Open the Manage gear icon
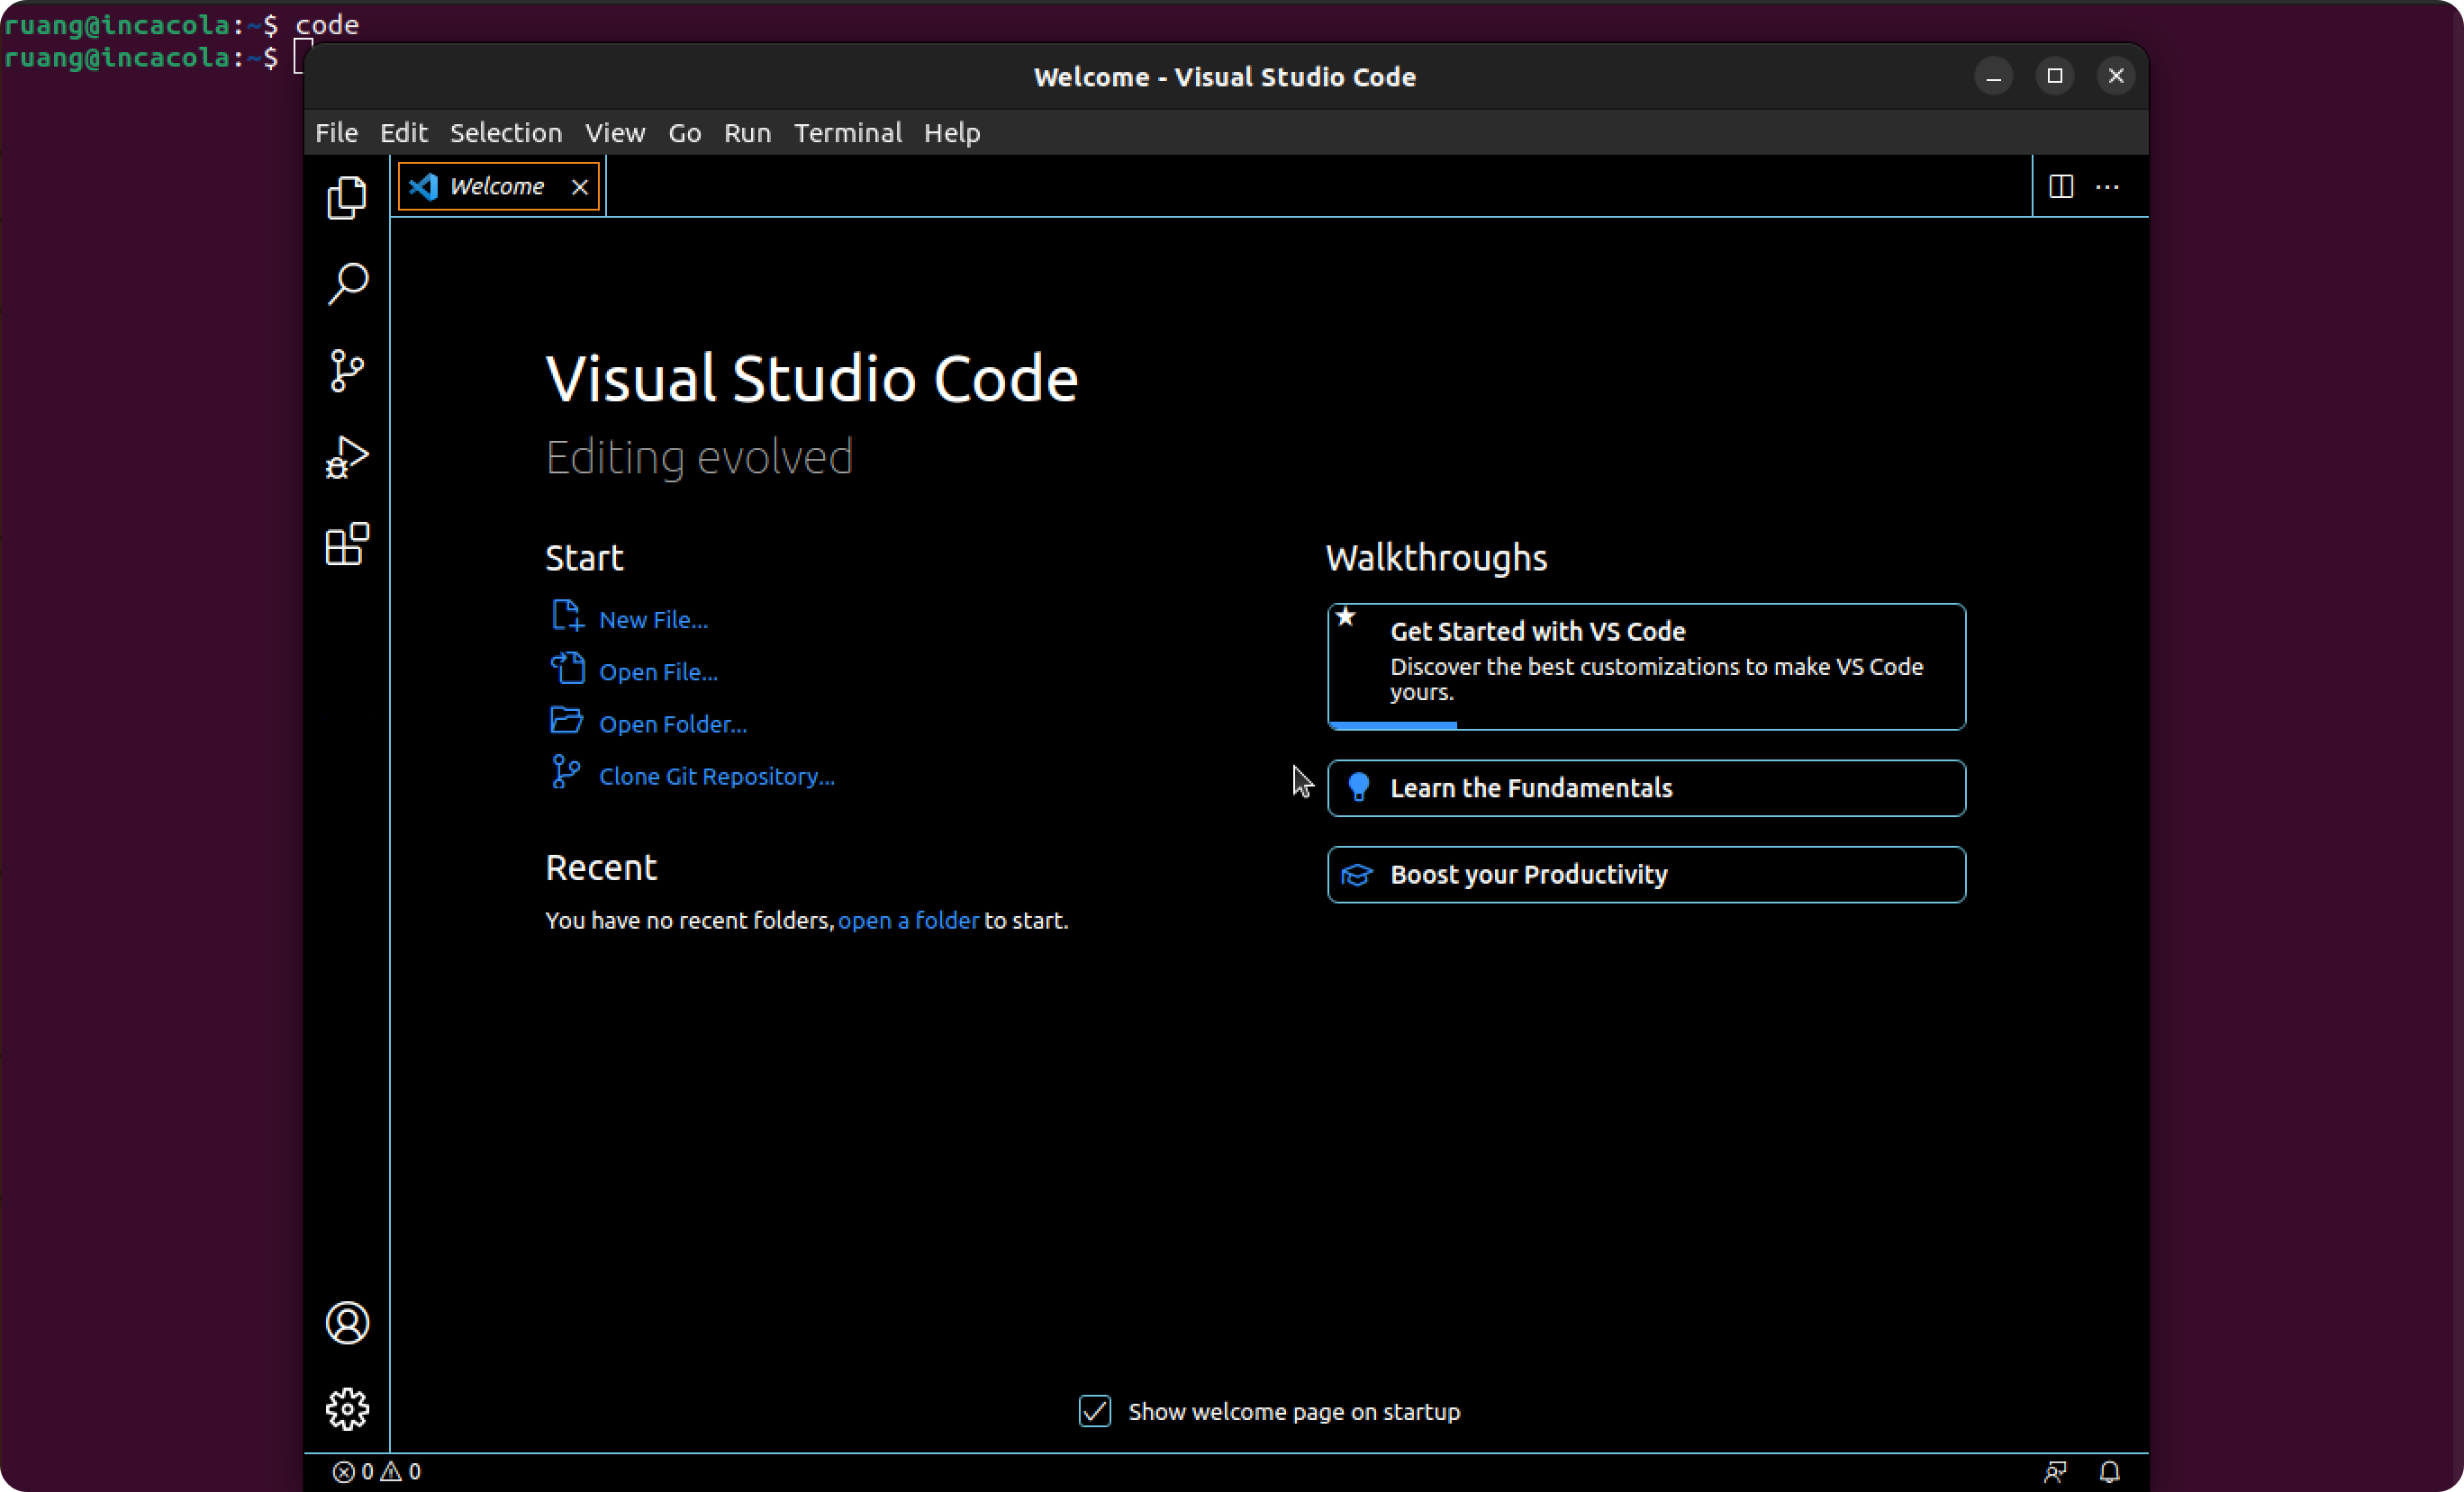2464x1492 pixels. [347, 1409]
